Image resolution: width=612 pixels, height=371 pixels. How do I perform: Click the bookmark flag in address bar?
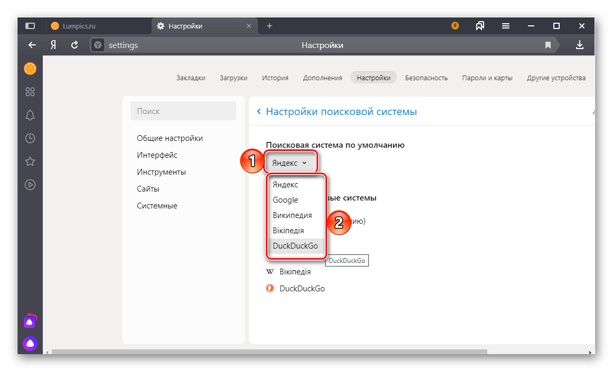point(548,45)
